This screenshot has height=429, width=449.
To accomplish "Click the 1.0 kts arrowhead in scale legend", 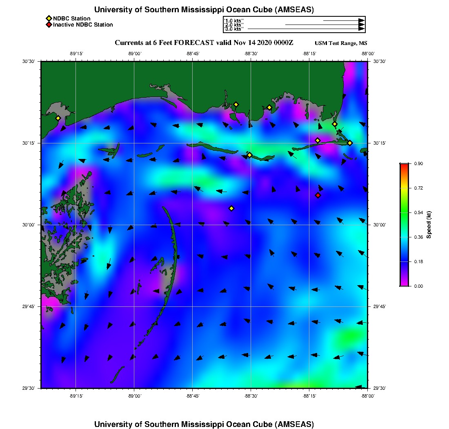I will click(361, 20).
